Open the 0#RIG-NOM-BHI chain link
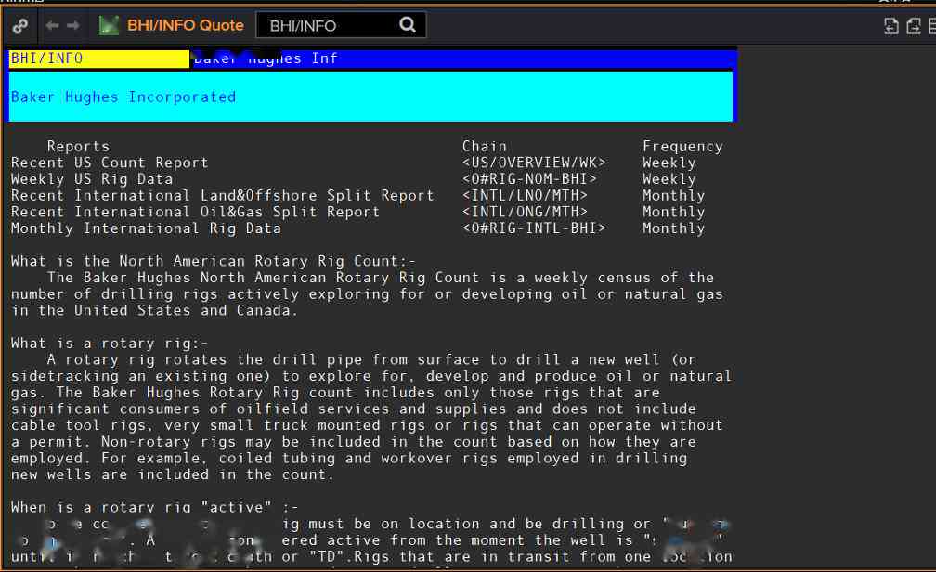 pos(529,179)
